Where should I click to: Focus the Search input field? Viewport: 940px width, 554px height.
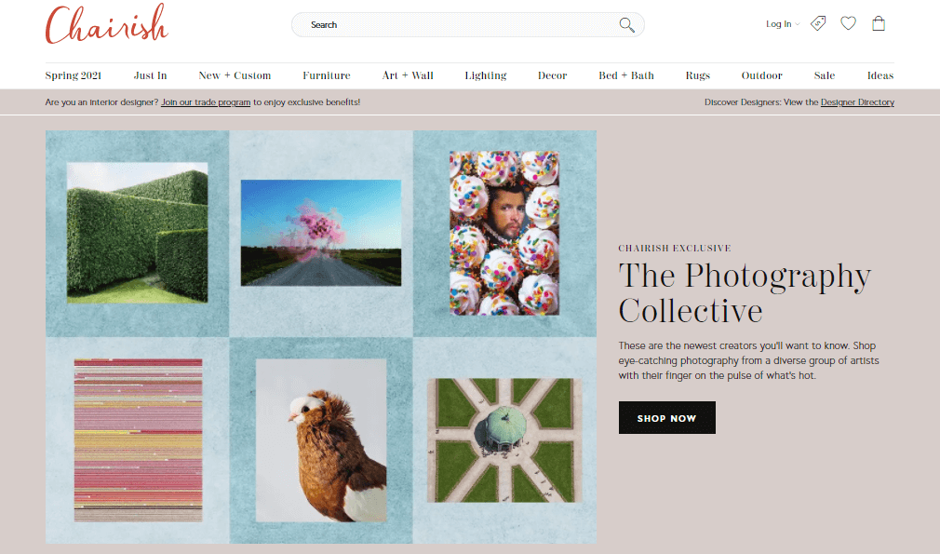pos(467,24)
